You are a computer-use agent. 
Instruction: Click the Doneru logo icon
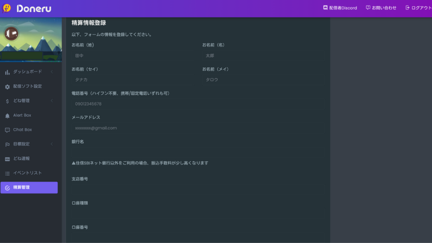(x=7, y=8)
